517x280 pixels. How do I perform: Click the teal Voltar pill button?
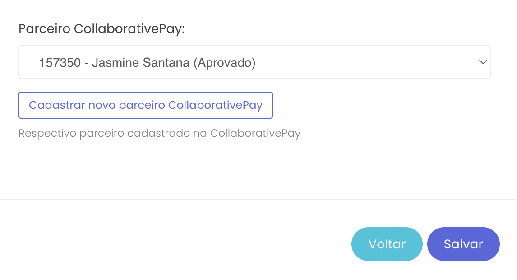[387, 244]
